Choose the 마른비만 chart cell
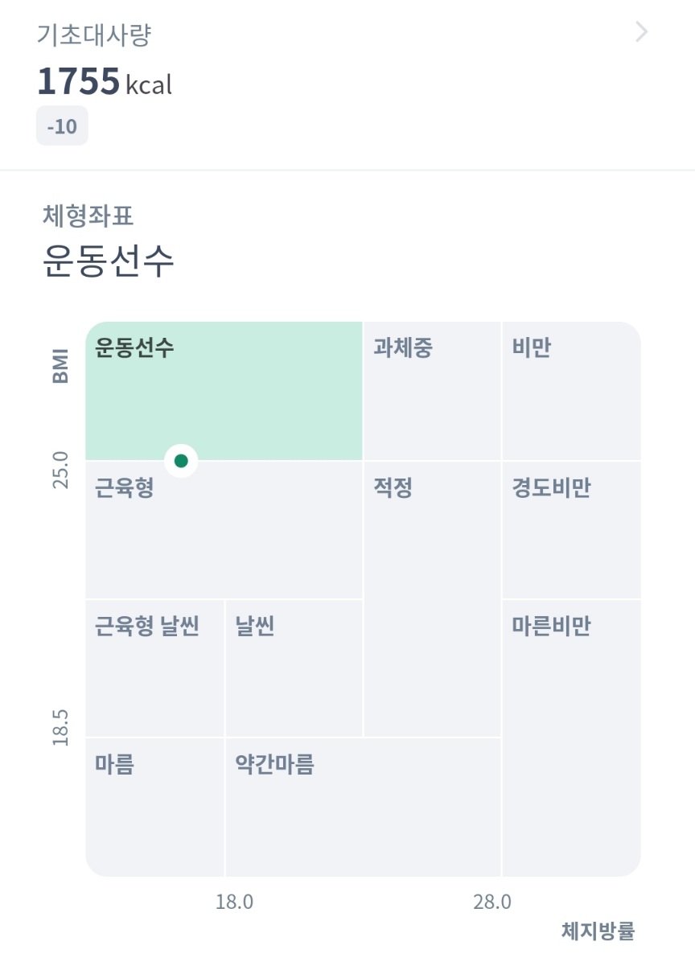 571,738
